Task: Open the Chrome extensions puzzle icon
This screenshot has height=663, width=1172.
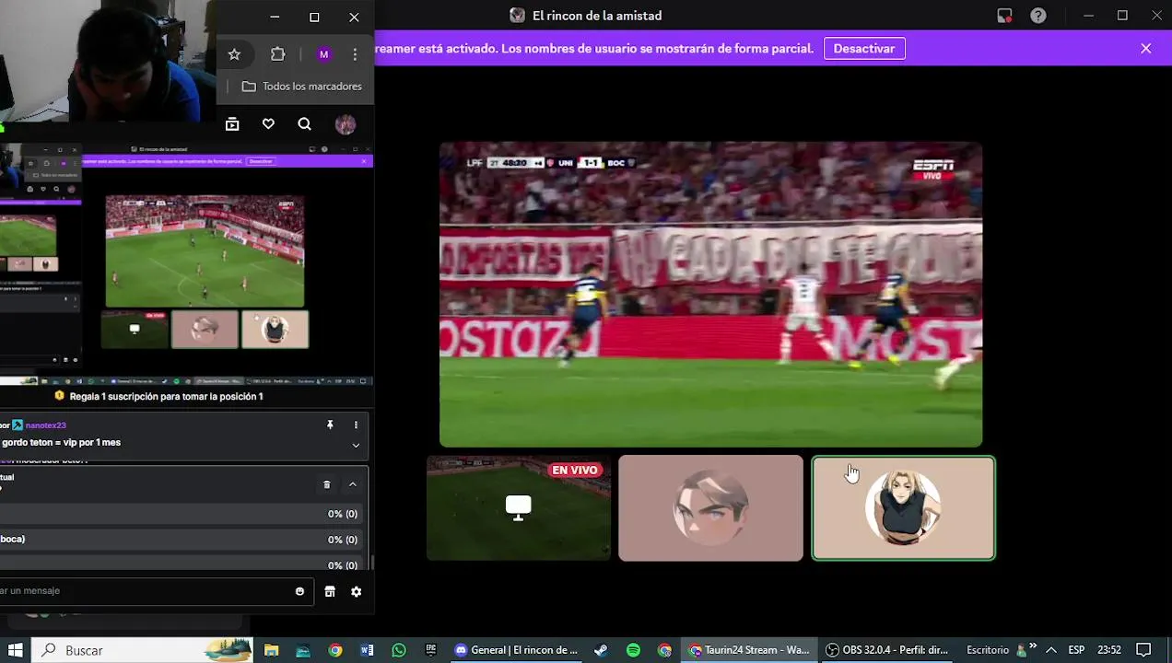Action: click(x=277, y=54)
